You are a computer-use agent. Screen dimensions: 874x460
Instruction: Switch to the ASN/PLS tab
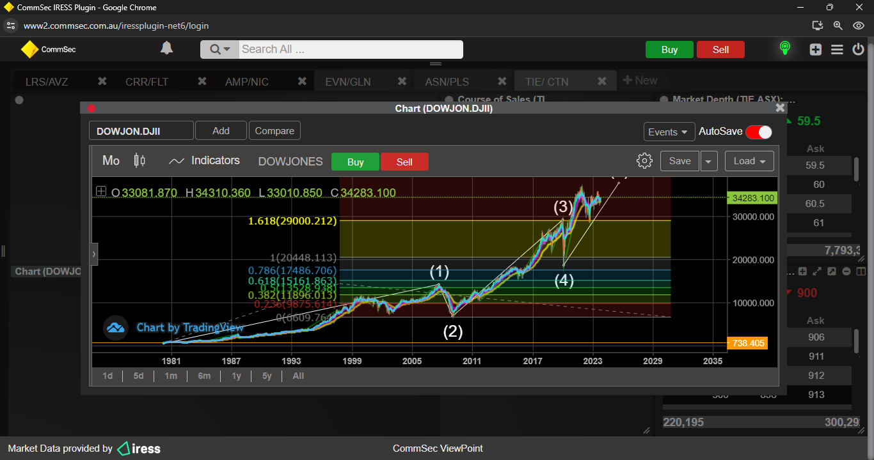[447, 82]
